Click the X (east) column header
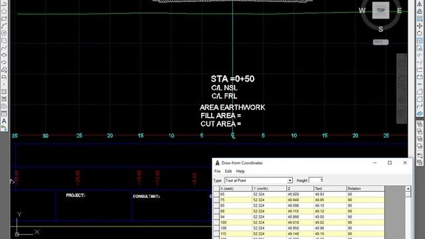The width and height of the screenshot is (425, 239). [236, 189]
